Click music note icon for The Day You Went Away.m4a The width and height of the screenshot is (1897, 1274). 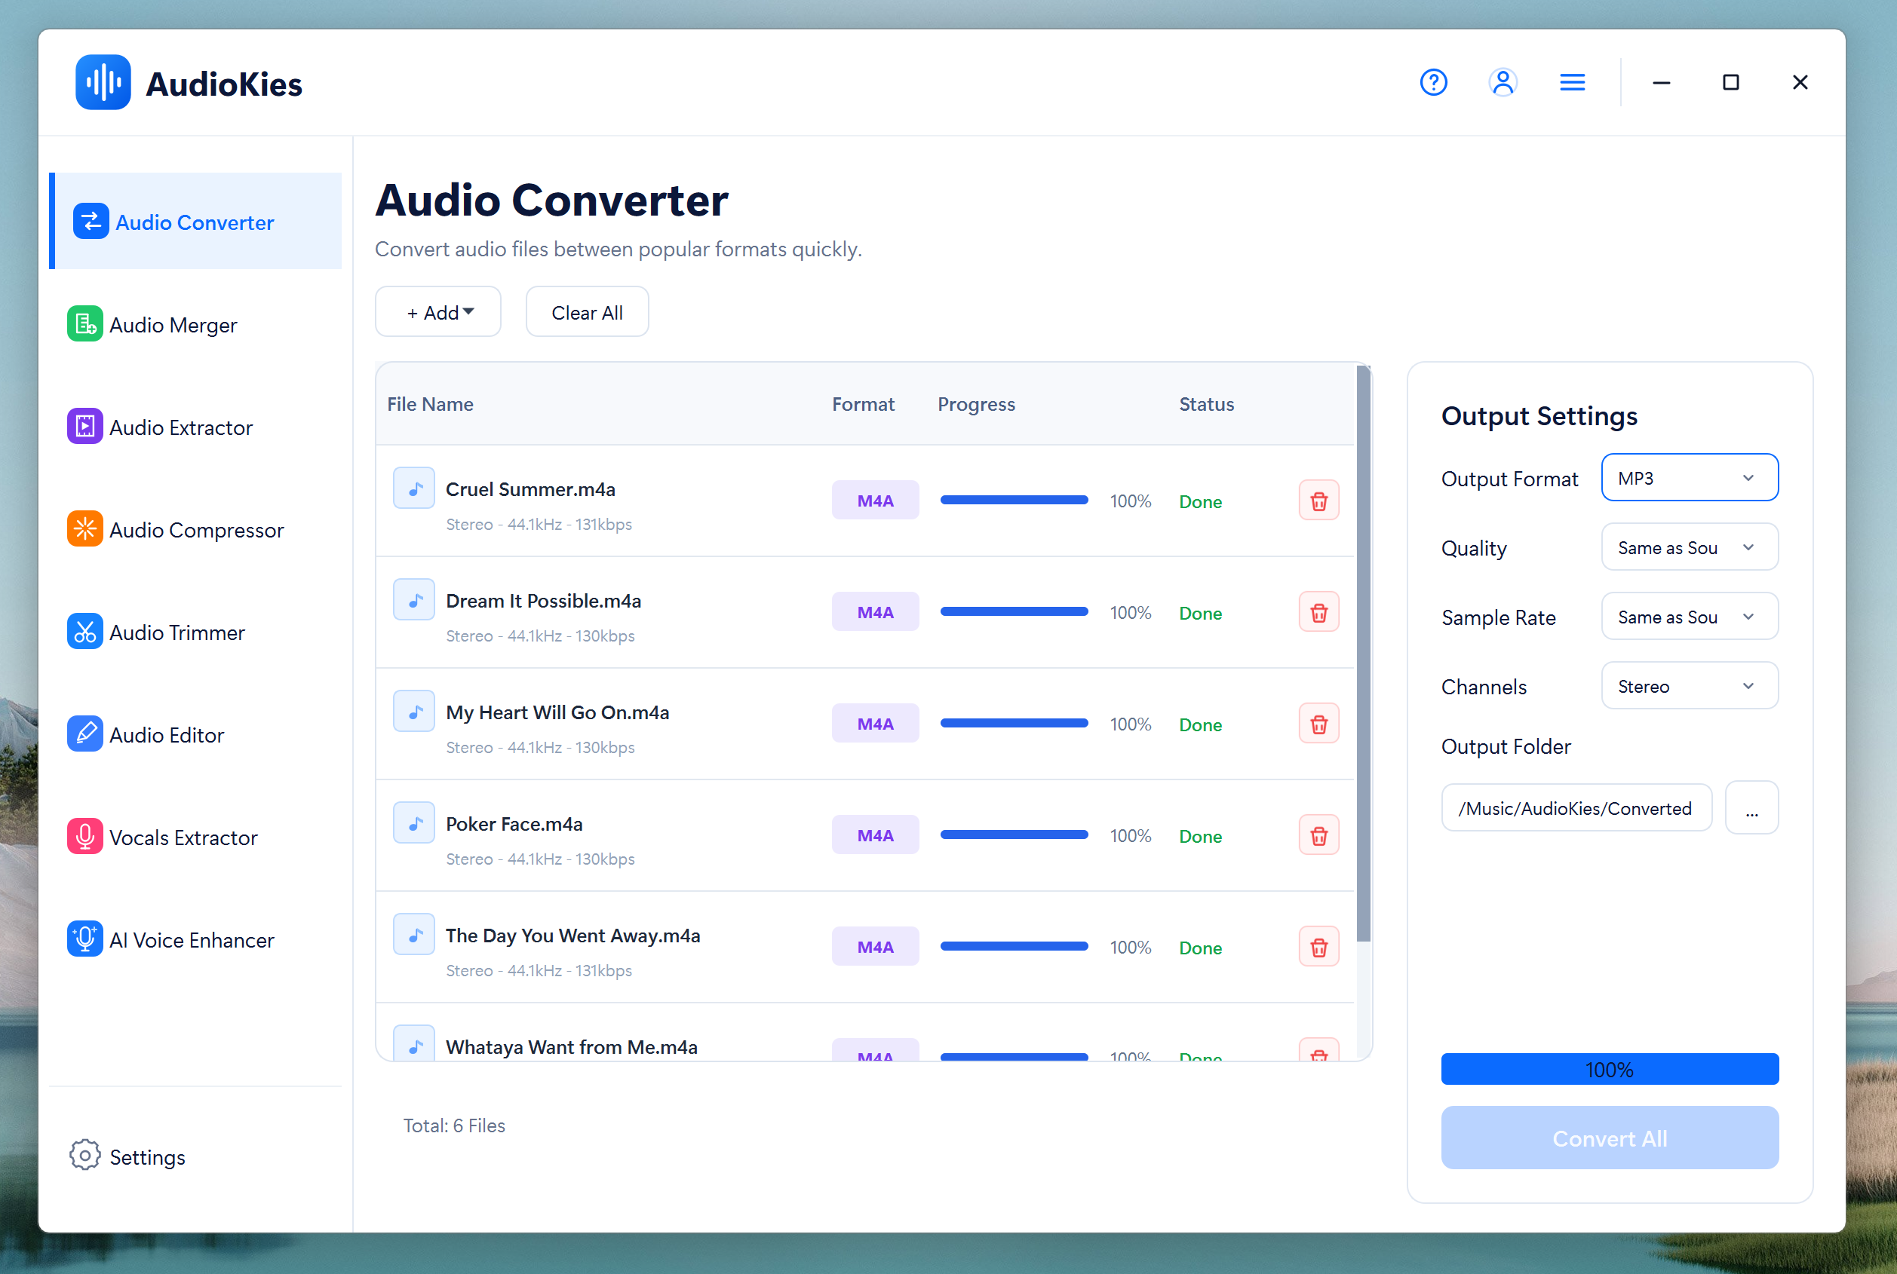click(x=413, y=933)
